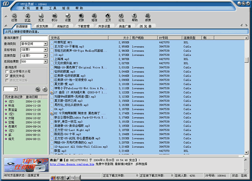Screen dimensions: 252x181
Task: Click bullet icon beside 听说 history entry
Action: [6, 106]
